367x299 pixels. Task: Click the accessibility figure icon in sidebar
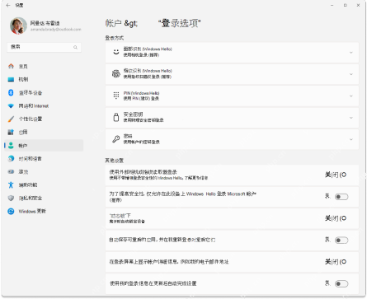pyautogui.click(x=11, y=185)
